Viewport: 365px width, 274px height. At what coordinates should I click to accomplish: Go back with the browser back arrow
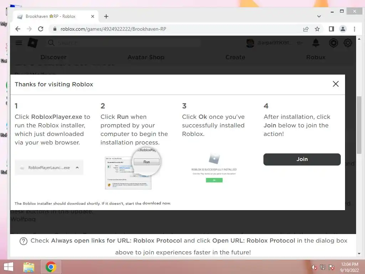[18, 29]
